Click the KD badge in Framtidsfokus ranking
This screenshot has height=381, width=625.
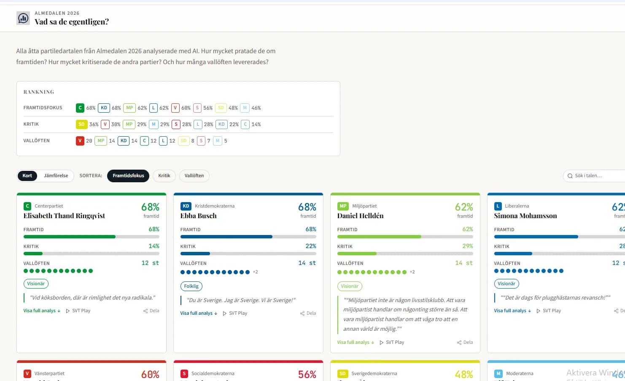(104, 108)
